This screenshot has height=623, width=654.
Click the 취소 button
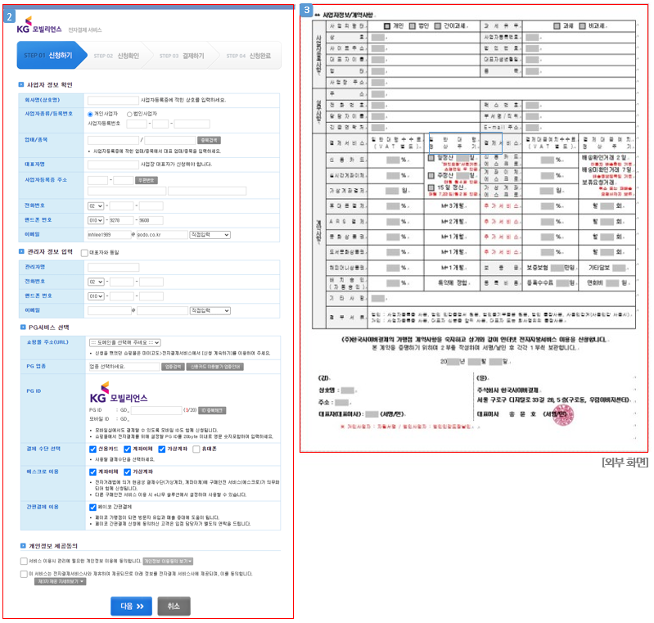point(173,606)
